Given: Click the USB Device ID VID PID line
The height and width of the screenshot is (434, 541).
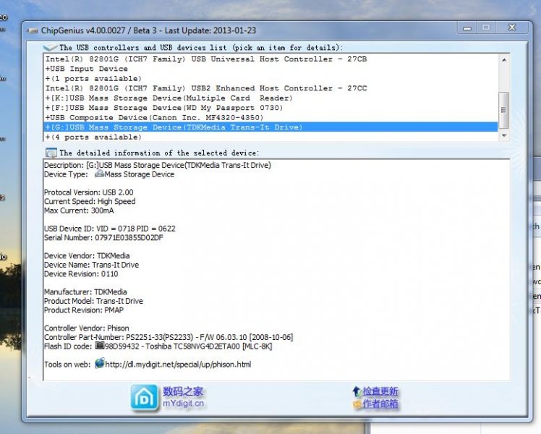Looking at the screenshot, I should 110,229.
